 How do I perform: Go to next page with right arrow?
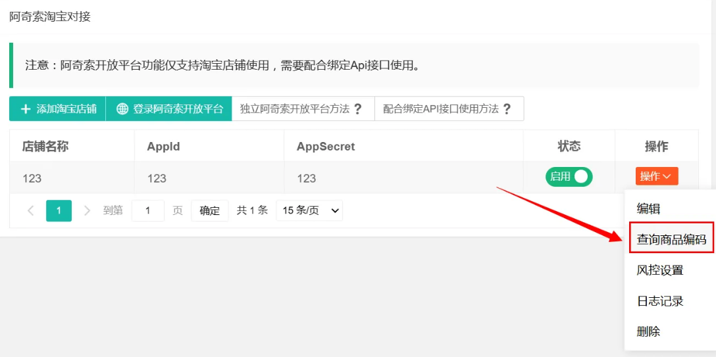click(x=87, y=210)
